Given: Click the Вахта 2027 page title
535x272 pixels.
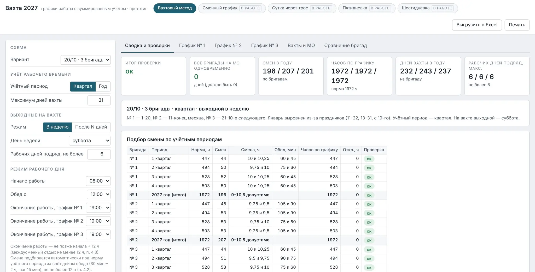Looking at the screenshot, I should (x=21, y=8).
